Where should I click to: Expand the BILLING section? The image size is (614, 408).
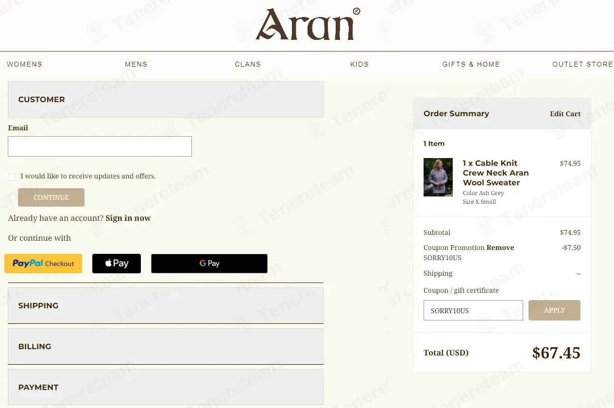click(x=166, y=346)
